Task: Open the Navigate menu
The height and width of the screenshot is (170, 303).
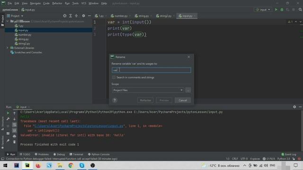Action: (x=36, y=3)
